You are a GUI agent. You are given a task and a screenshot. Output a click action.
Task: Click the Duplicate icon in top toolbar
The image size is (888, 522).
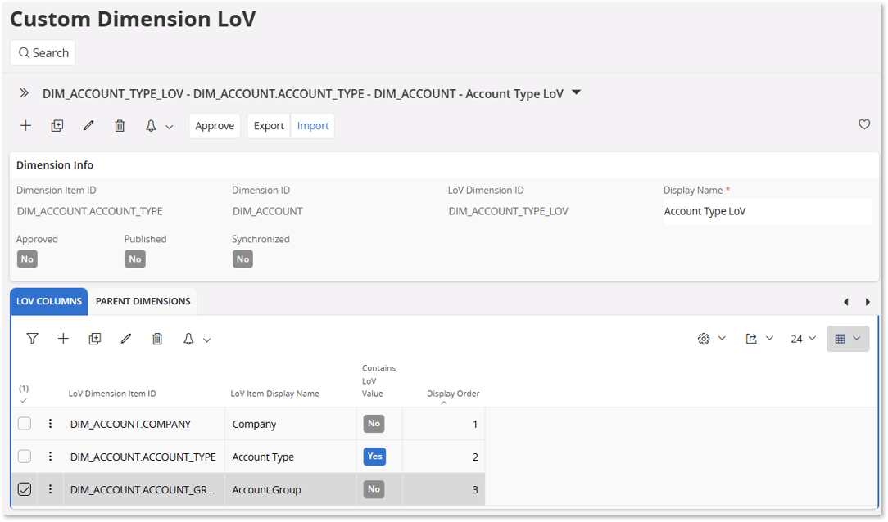click(x=57, y=125)
